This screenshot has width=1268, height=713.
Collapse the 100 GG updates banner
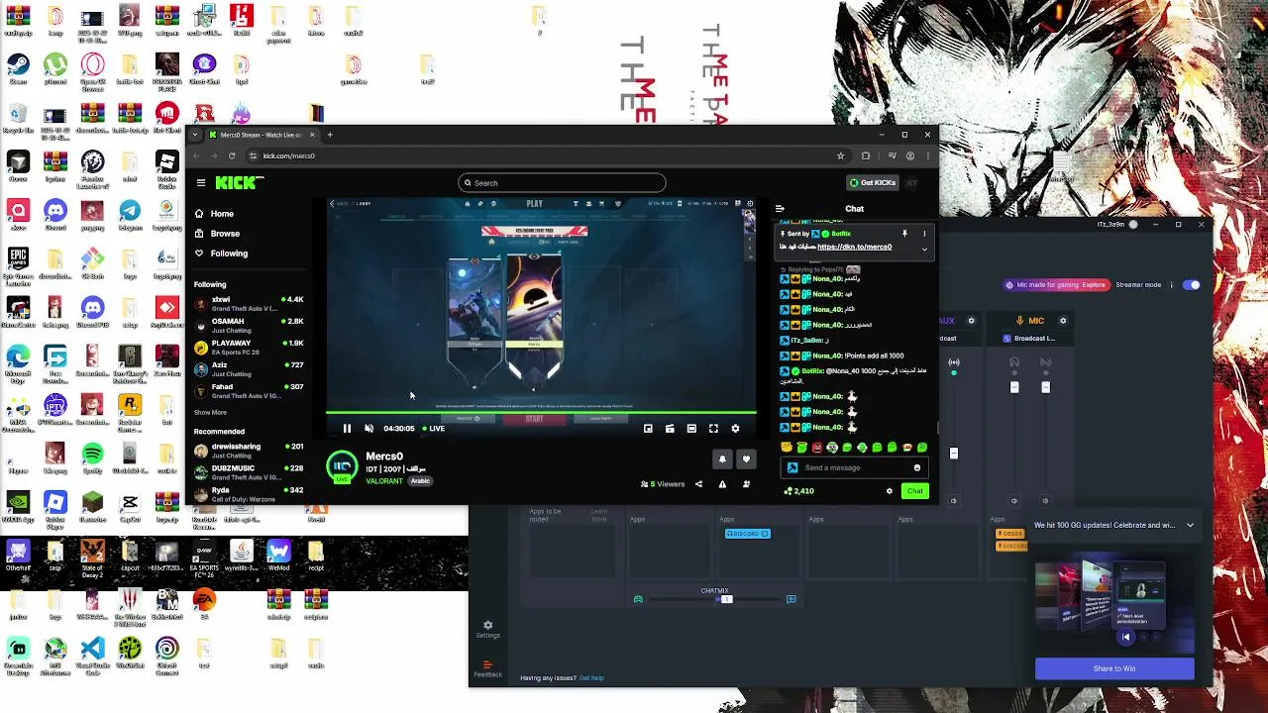tap(1190, 525)
